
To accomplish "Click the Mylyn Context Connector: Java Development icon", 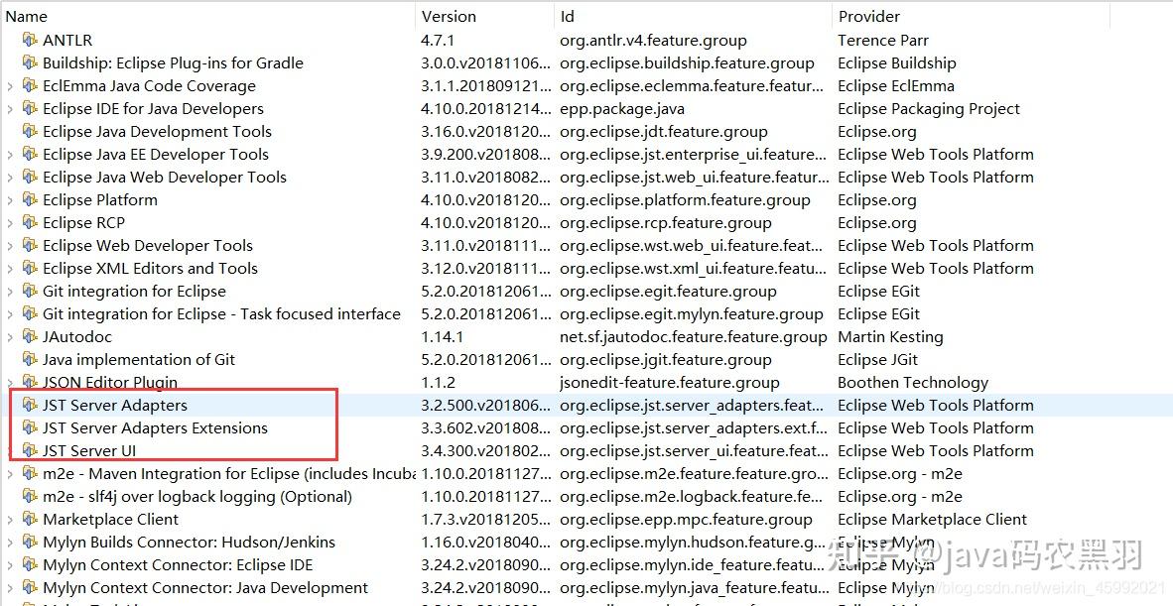I will click(x=30, y=587).
